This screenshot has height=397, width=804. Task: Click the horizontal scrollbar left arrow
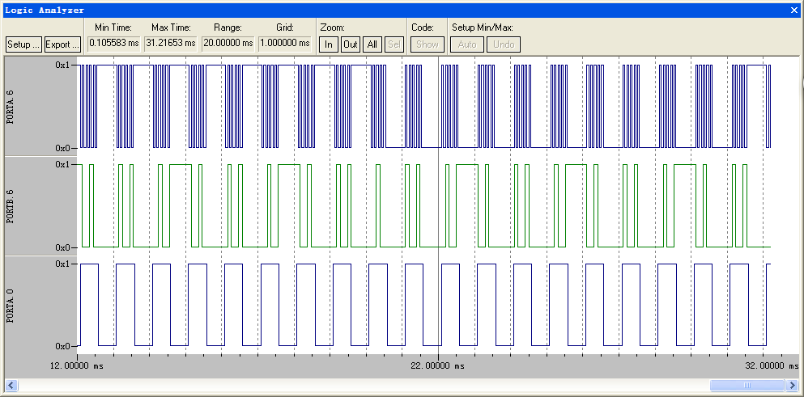click(11, 385)
